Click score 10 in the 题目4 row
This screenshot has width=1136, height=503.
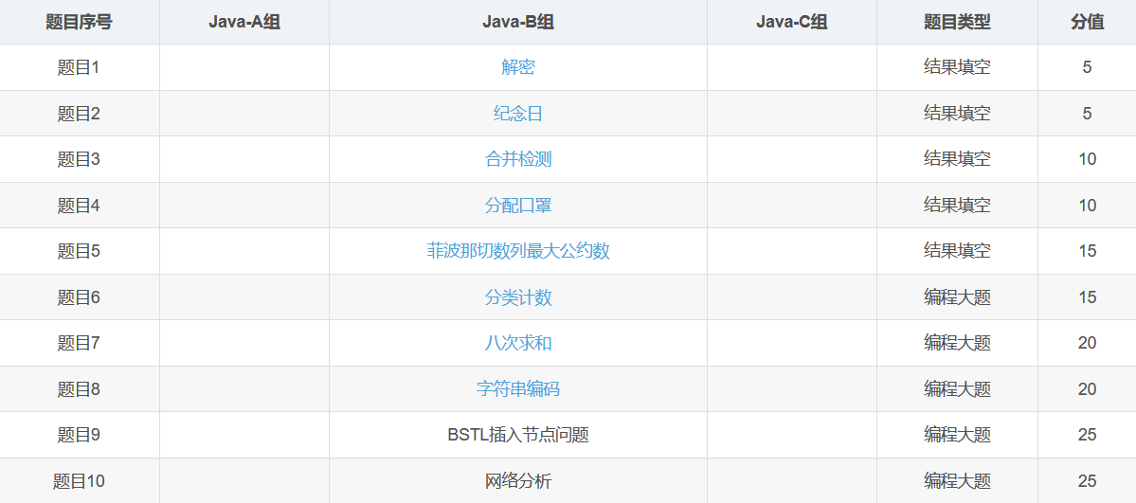point(1087,206)
